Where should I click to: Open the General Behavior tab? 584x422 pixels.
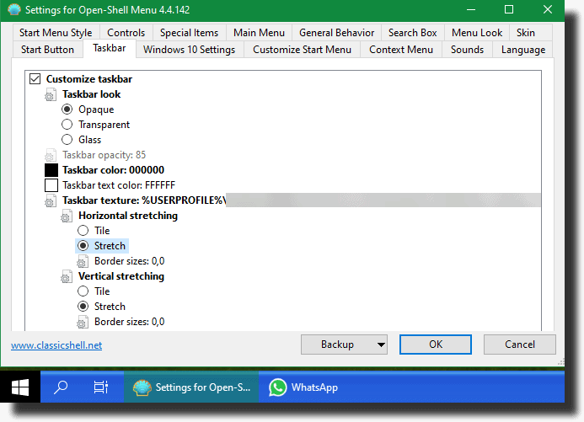point(337,33)
